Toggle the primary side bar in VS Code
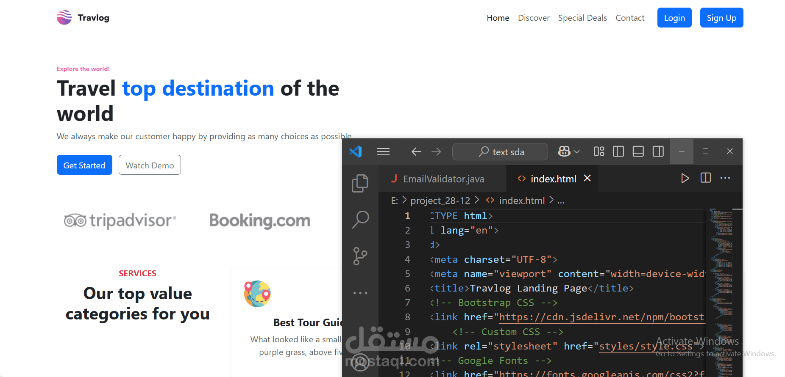785x377 pixels. pyautogui.click(x=618, y=151)
